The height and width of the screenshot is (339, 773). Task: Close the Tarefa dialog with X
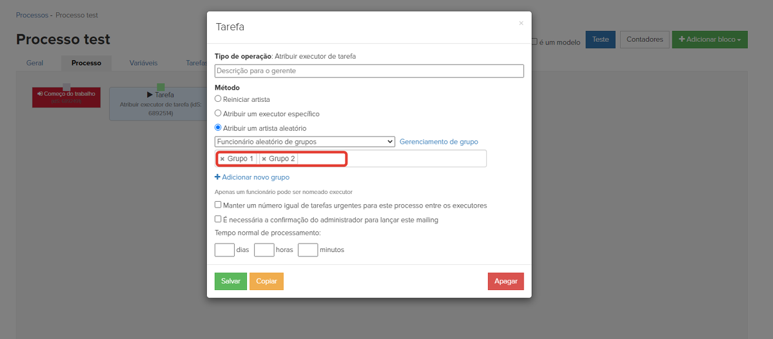click(x=521, y=24)
